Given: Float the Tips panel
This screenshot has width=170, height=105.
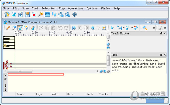Looking at the screenshot, I should click(161, 55).
